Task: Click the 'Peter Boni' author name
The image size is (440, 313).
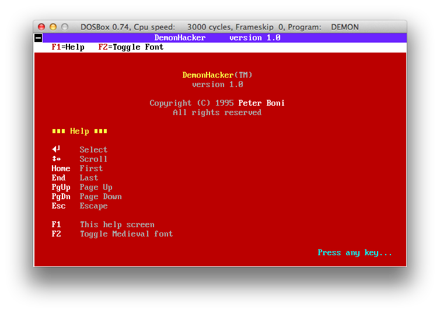Action: pyautogui.click(x=261, y=103)
